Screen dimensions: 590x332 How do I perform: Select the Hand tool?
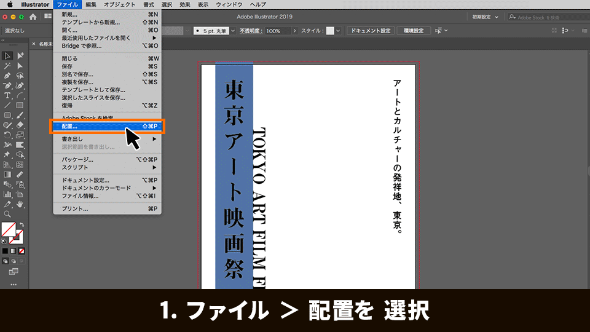[x=20, y=204]
